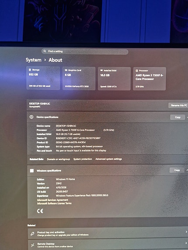Click the DESKTOP-1SH8VUC device name value

click(66, 126)
